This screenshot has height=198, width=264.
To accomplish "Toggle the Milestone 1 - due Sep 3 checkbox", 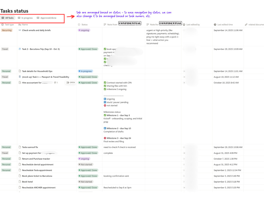I will 105,115.
